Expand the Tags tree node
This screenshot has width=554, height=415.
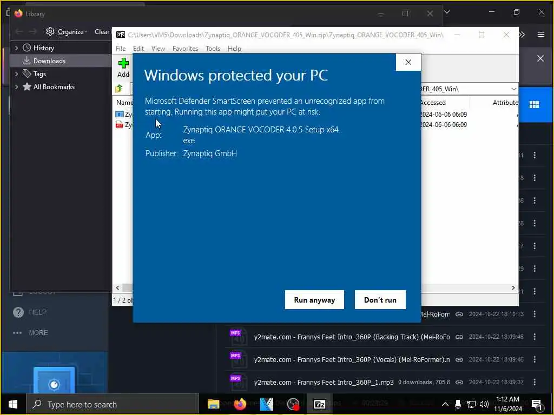click(x=16, y=73)
